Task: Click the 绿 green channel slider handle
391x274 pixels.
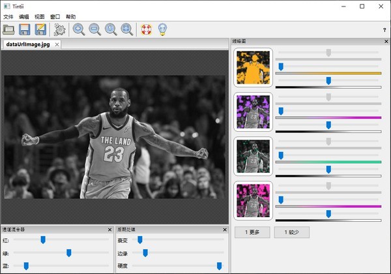Action: [69, 253]
